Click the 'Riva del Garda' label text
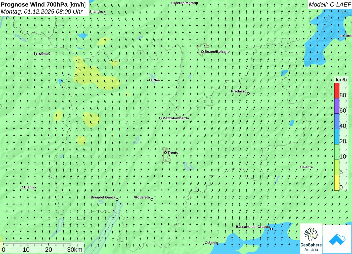 (103, 197)
